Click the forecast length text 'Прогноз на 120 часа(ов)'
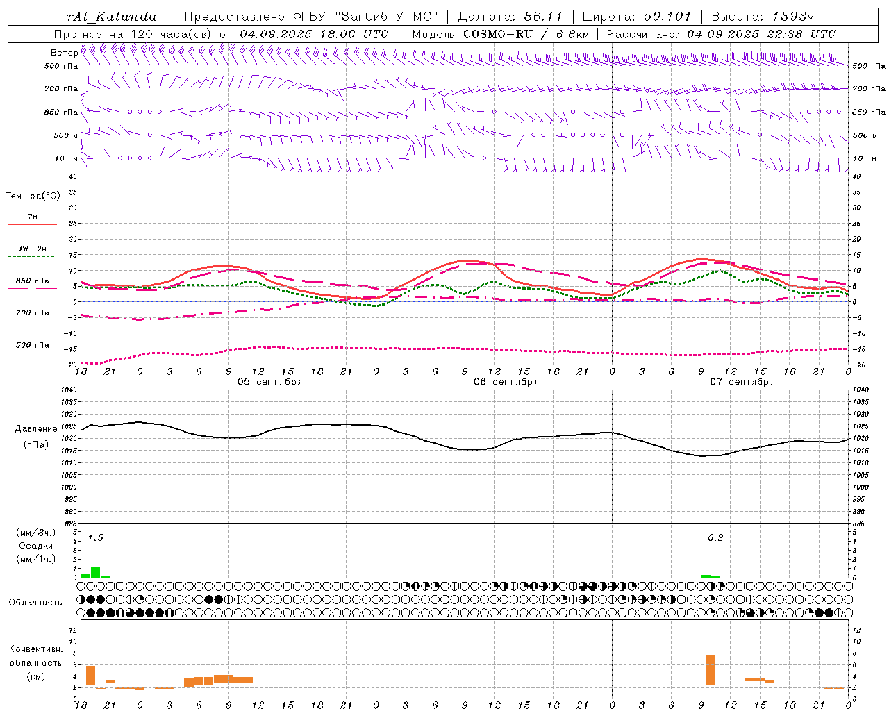The width and height of the screenshot is (889, 711). tap(133, 34)
